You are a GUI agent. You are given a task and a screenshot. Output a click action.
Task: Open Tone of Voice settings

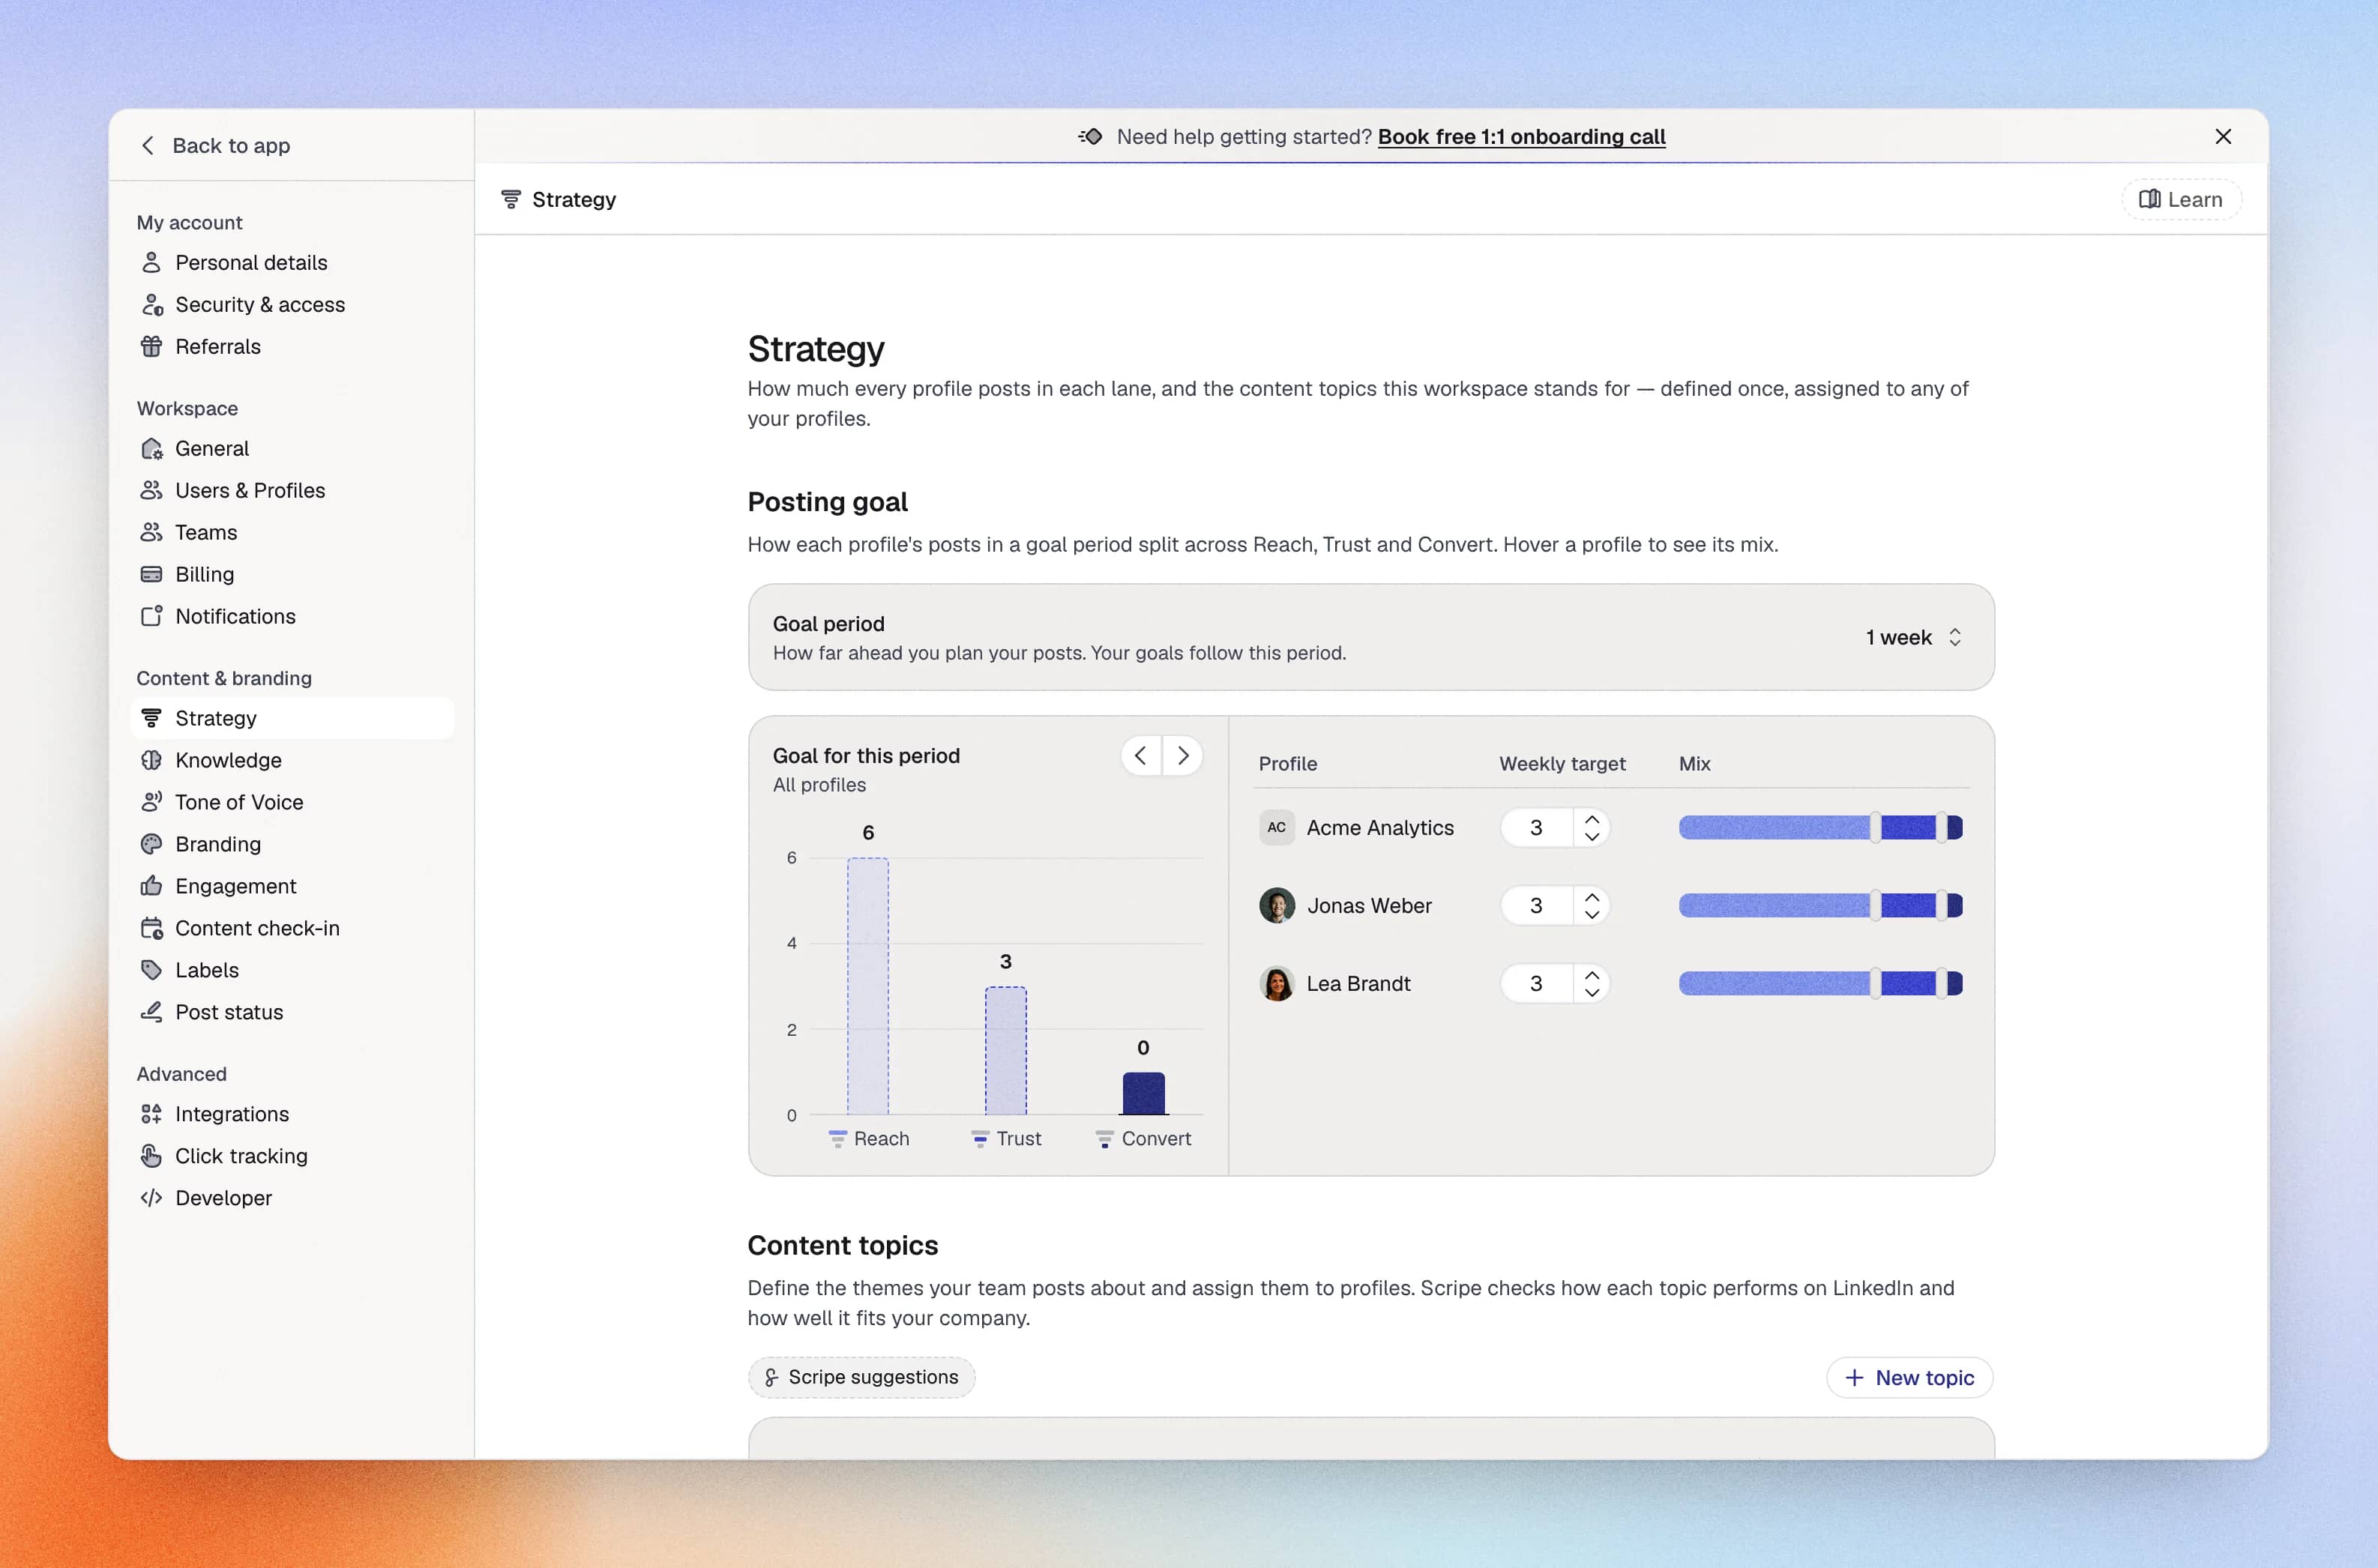292,802
